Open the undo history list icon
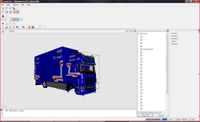The width and height of the screenshot is (200, 122). pyautogui.click(x=40, y=27)
